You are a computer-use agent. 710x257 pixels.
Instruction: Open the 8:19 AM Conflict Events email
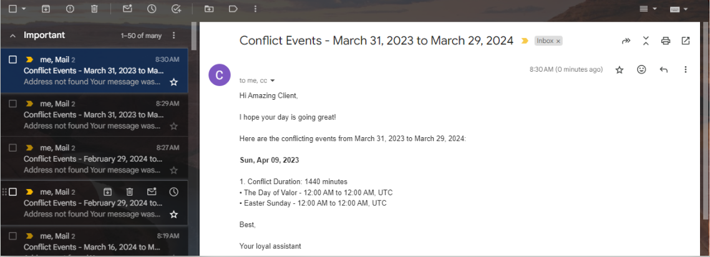pos(94,246)
